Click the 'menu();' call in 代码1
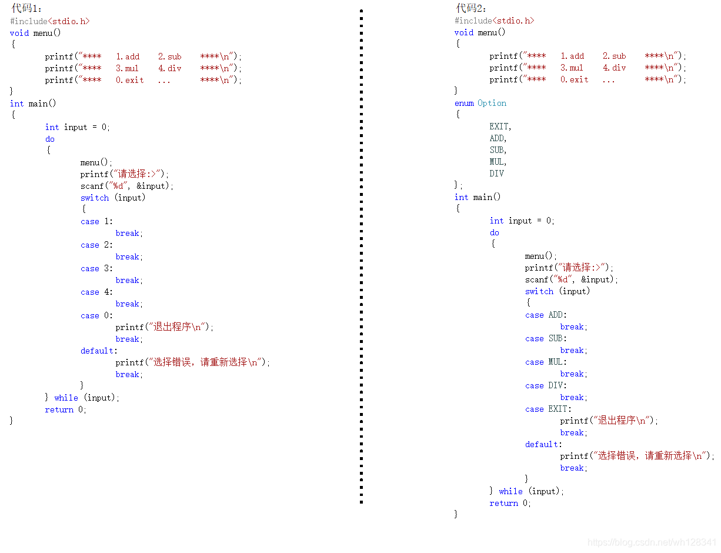 [x=96, y=162]
